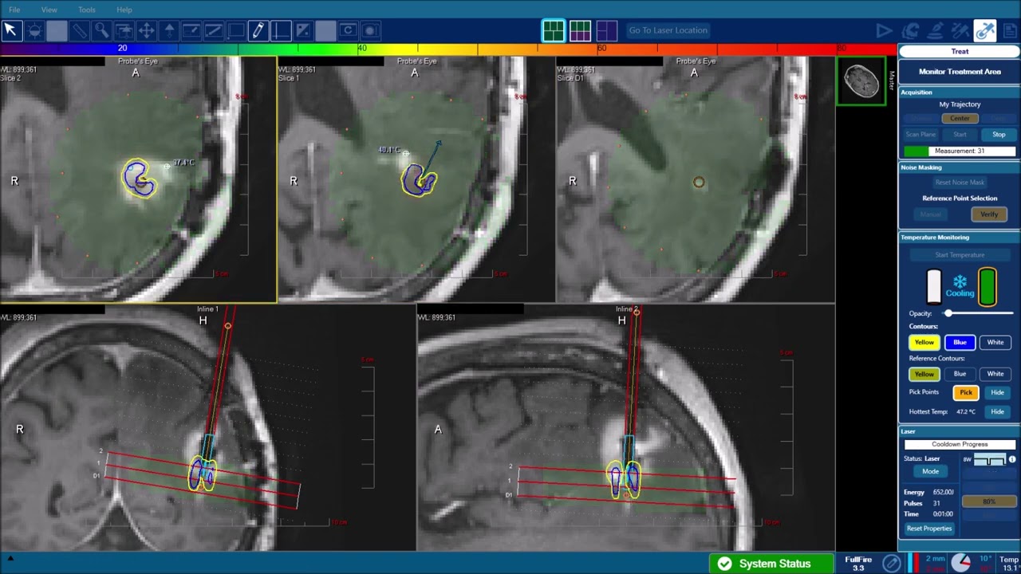
Task: Open the View menu
Action: 49,10
